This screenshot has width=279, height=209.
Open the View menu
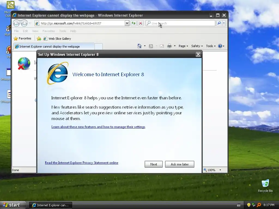[x=35, y=31]
